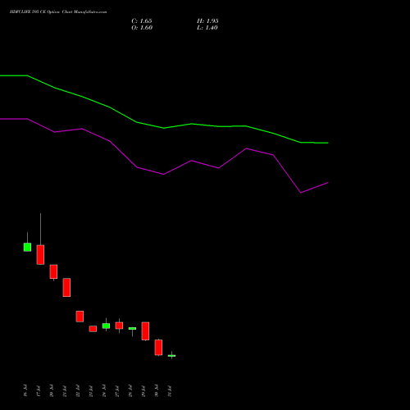
Task: Select the red candlestick for 27 Jul
Action: 119,326
